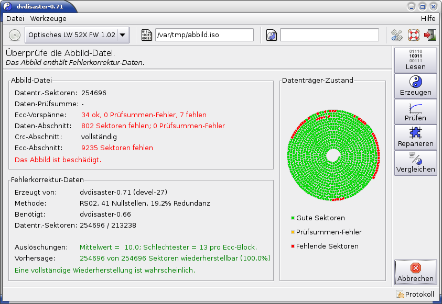
Task: Click the image file chooser icon
Action: click(x=147, y=35)
